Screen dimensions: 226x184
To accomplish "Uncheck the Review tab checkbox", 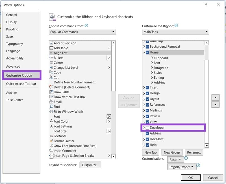I will [147, 116].
